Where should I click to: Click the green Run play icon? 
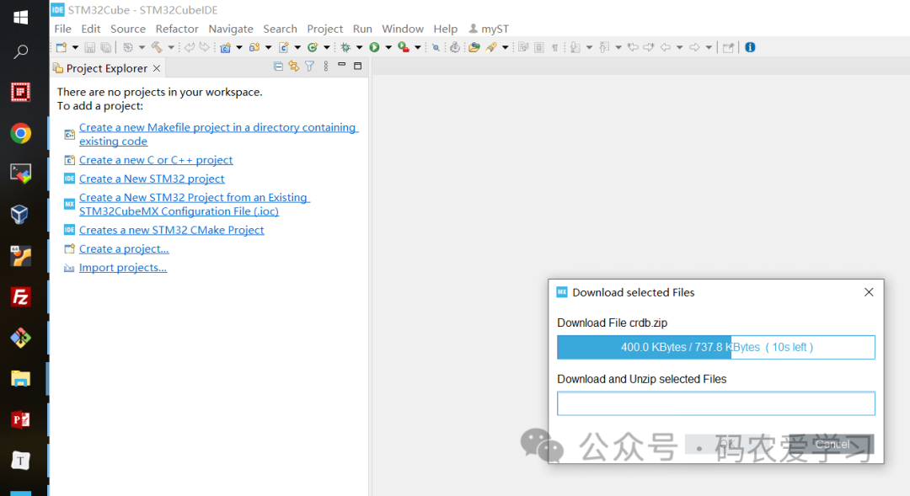[374, 47]
